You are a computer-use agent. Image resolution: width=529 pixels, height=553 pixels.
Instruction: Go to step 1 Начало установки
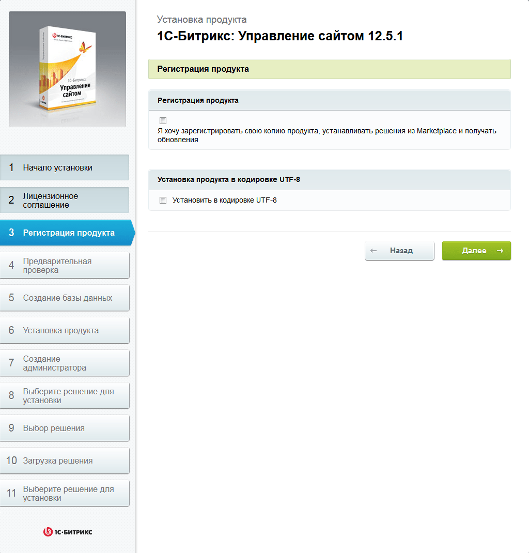pos(65,167)
